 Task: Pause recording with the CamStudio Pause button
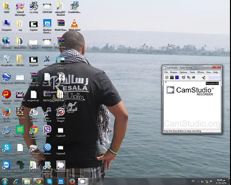pos(172,77)
